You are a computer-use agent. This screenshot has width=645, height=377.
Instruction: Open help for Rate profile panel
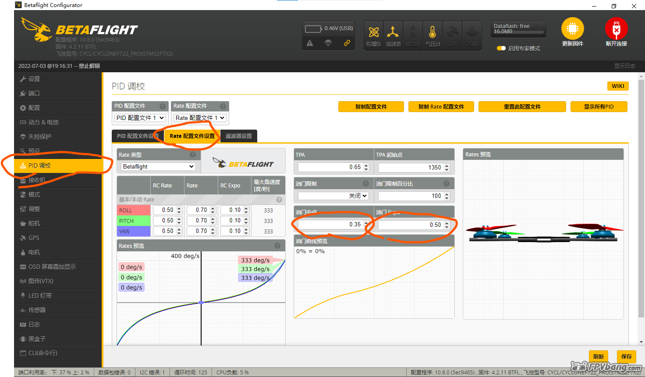(223, 106)
